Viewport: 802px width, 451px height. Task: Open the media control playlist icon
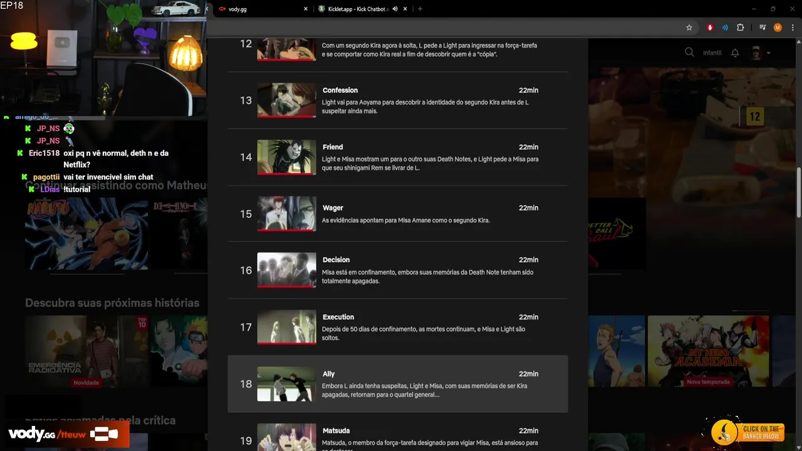coord(763,28)
